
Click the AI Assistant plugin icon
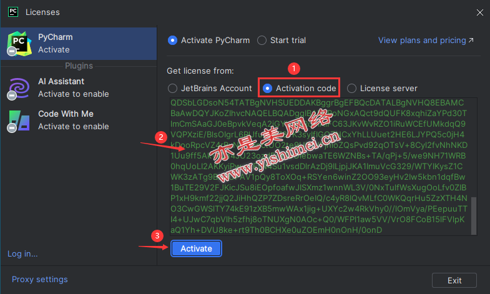[x=19, y=89]
